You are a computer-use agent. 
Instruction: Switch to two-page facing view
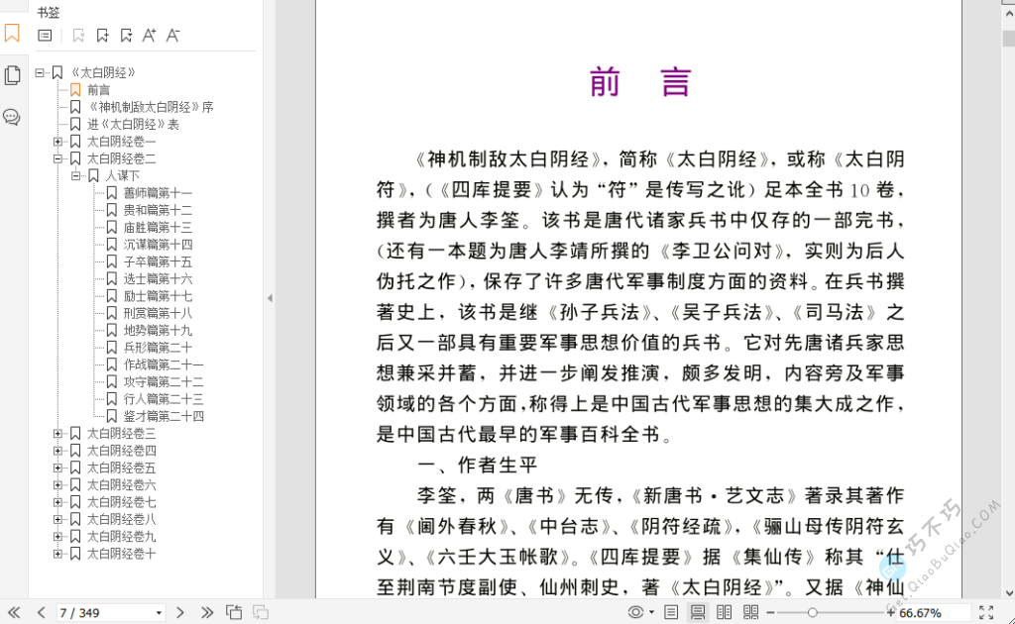pyautogui.click(x=725, y=613)
